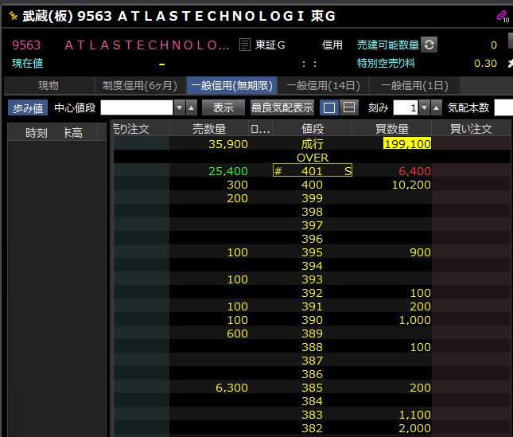Click buy quantity 1,100
513x437 pixels.
(x=415, y=415)
